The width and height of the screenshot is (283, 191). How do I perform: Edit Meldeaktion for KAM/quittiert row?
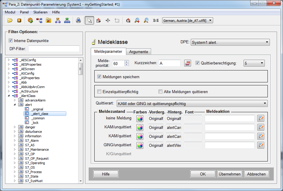click(261, 136)
